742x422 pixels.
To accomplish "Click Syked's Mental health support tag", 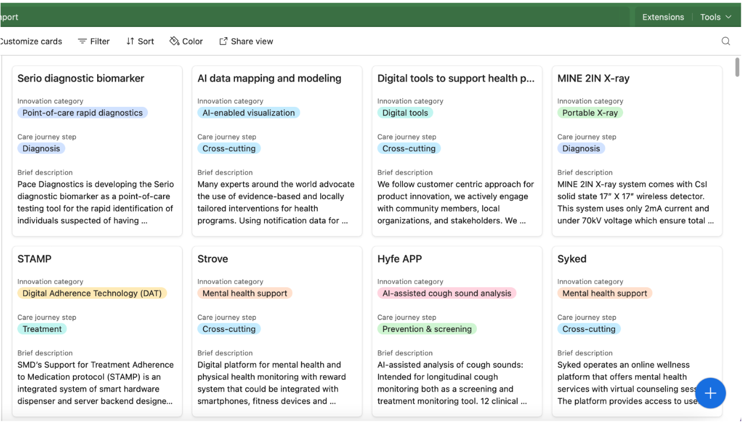I will (605, 294).
